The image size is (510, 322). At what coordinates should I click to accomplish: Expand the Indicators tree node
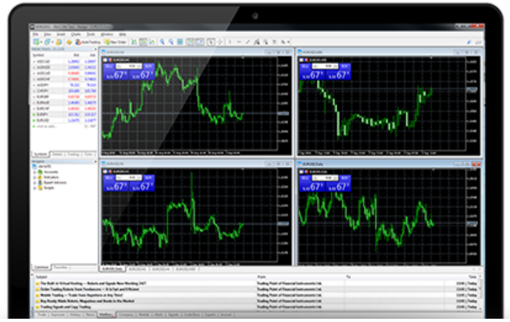tap(35, 177)
